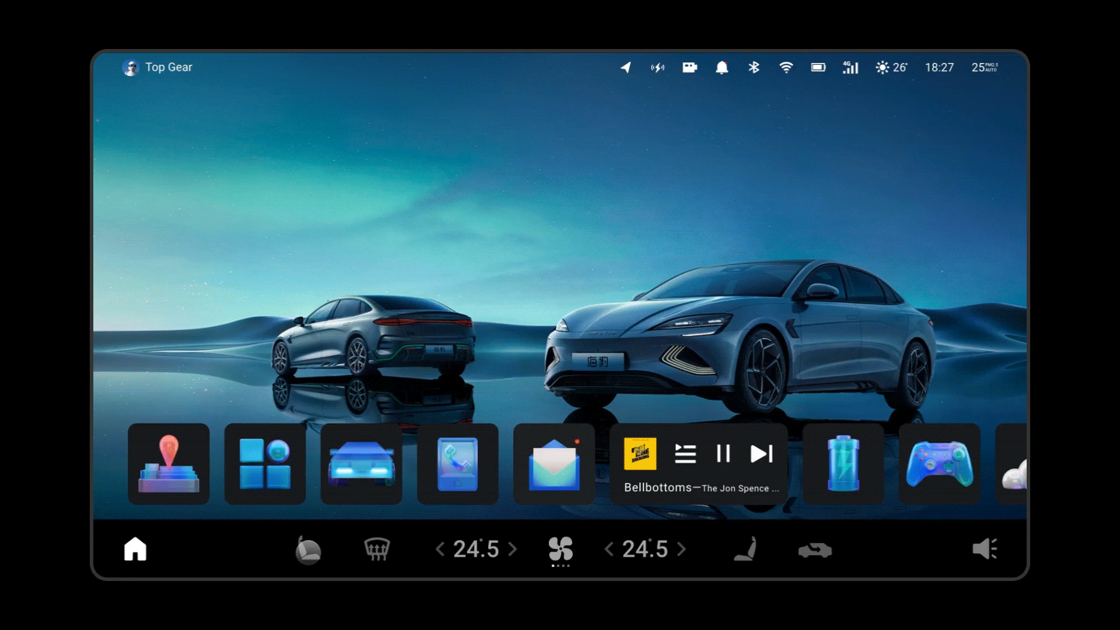This screenshot has height=630, width=1120.
Task: Toggle the climate fan button
Action: [561, 549]
